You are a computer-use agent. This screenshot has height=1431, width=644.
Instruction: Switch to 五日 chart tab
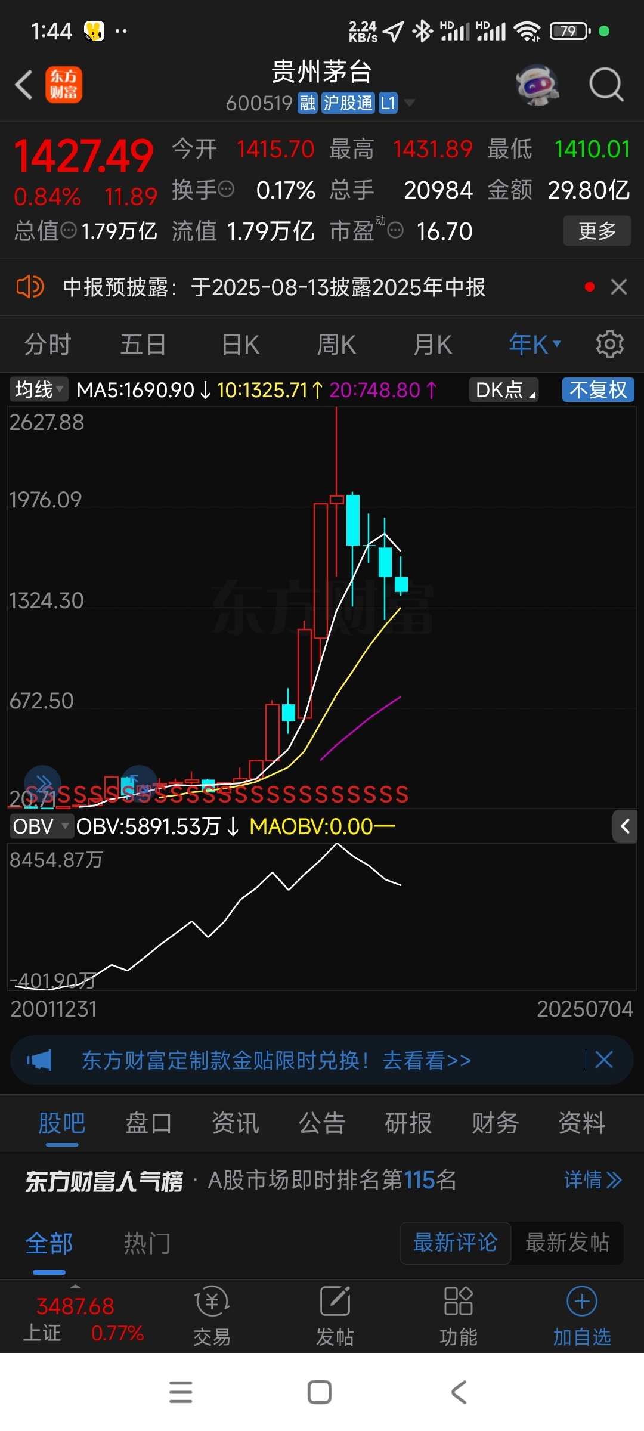pos(143,345)
